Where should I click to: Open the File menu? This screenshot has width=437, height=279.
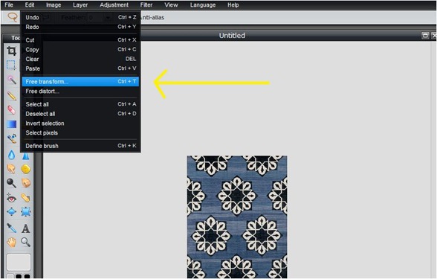point(9,5)
